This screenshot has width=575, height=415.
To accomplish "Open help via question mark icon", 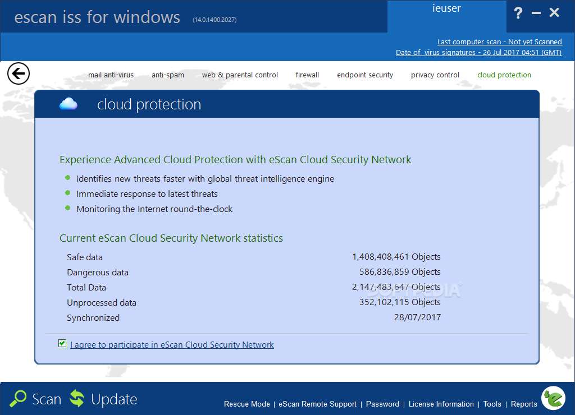I will point(518,13).
